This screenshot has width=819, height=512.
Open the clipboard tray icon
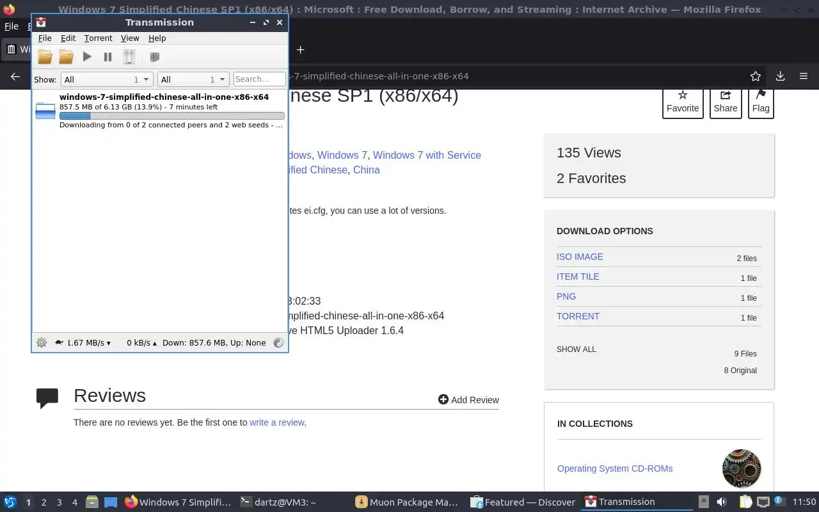pos(746,502)
